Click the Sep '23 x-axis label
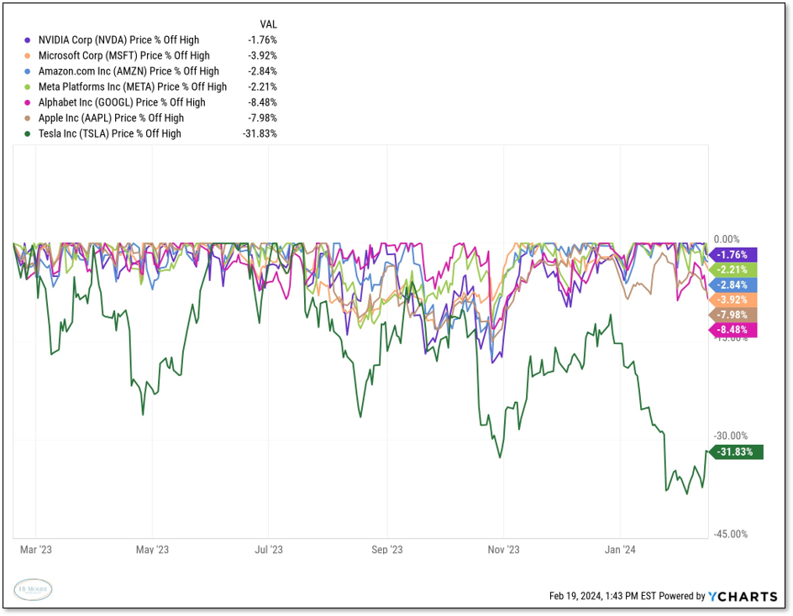 point(387,550)
